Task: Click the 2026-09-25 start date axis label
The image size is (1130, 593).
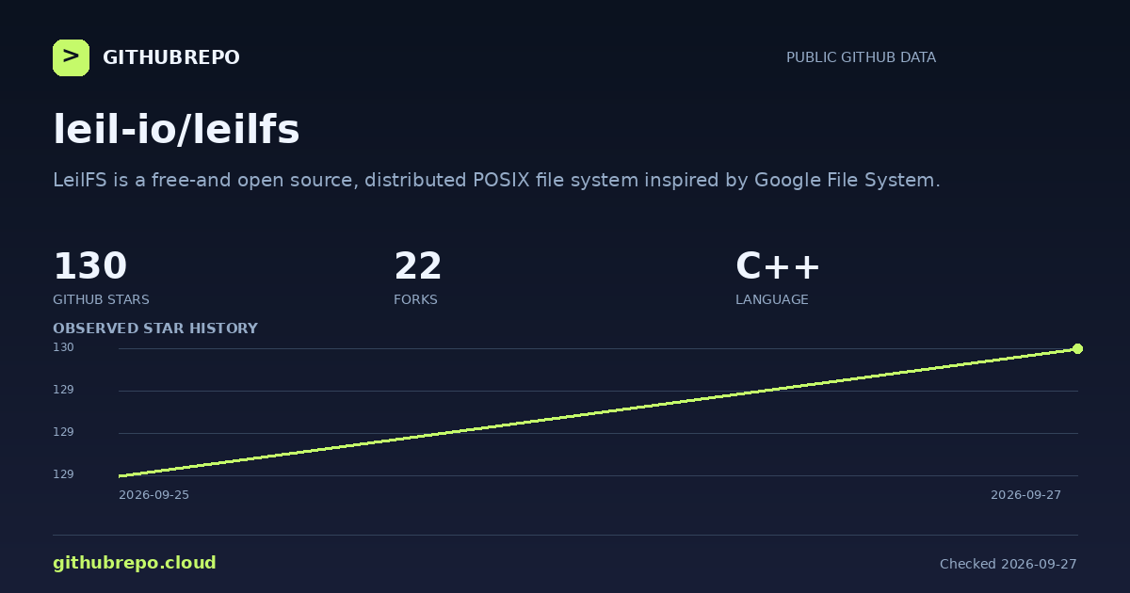Action: 153,494
